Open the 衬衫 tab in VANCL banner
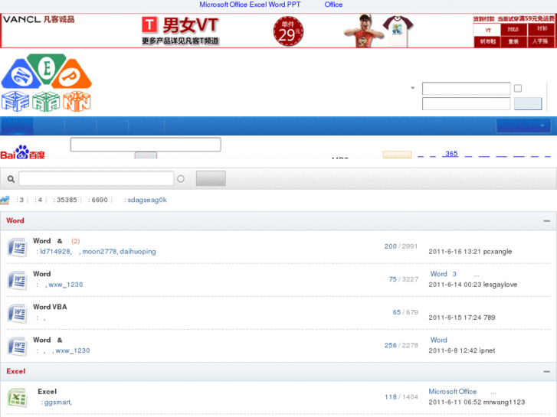 542,29
